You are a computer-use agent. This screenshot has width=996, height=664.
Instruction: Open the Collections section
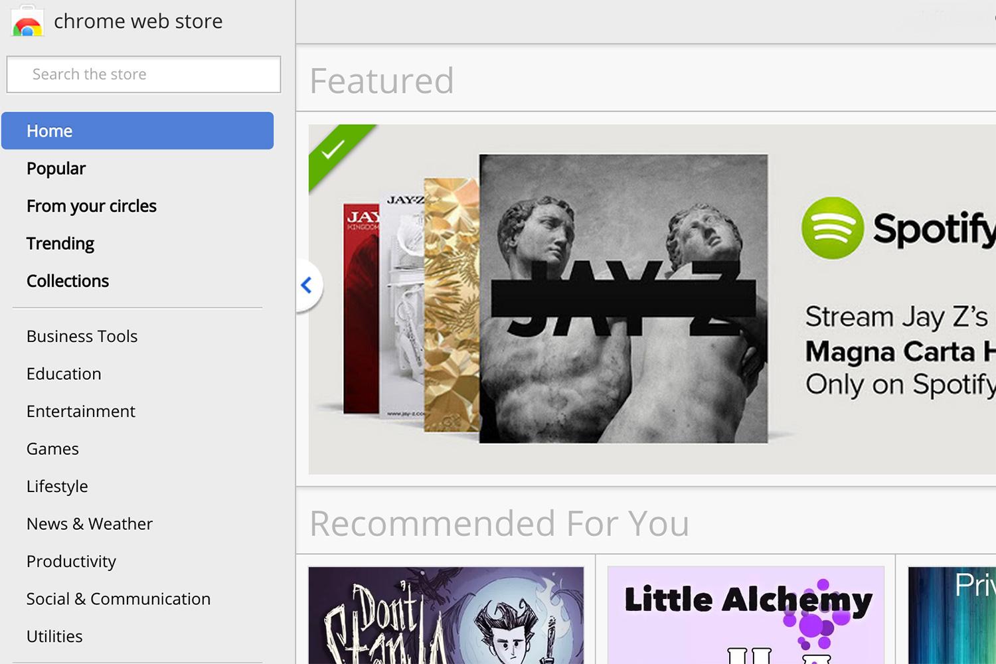[68, 281]
